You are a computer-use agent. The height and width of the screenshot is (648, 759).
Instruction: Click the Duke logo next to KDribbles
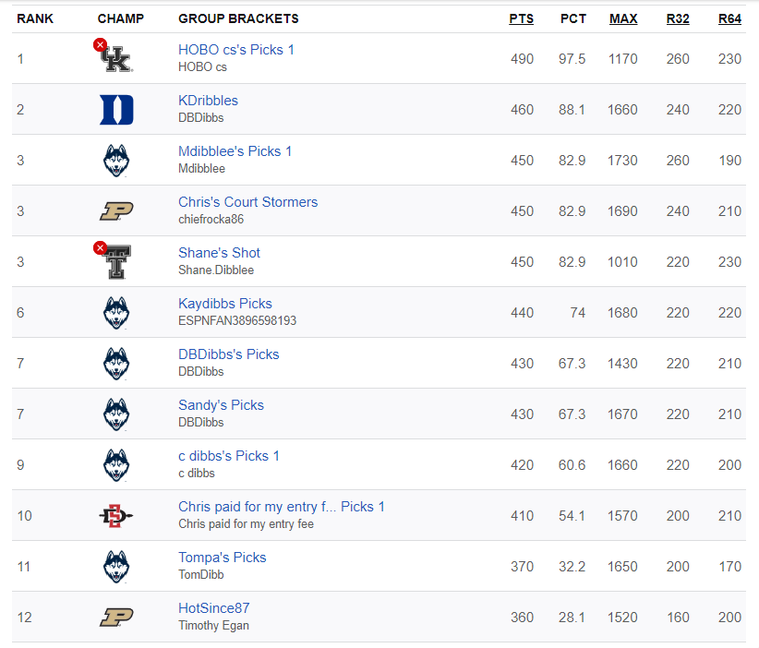(116, 110)
